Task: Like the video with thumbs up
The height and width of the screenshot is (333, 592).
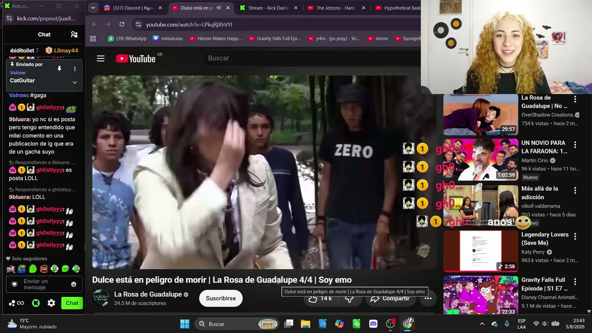Action: point(320,299)
